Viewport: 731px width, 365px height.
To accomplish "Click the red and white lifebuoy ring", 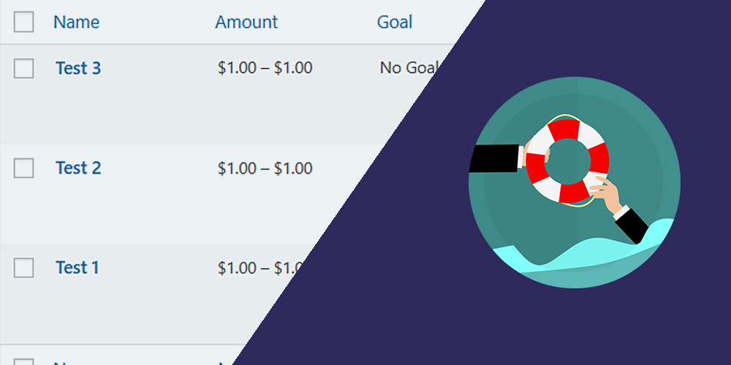I will click(567, 161).
